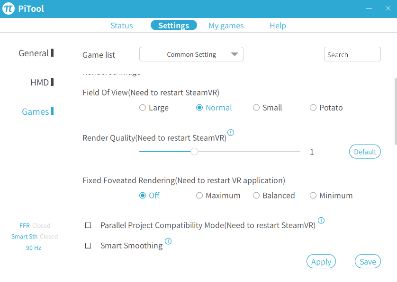Enable Parallel Project Compatibility Mode checkbox
Image resolution: width=397 pixels, height=282 pixels.
pos(88,225)
